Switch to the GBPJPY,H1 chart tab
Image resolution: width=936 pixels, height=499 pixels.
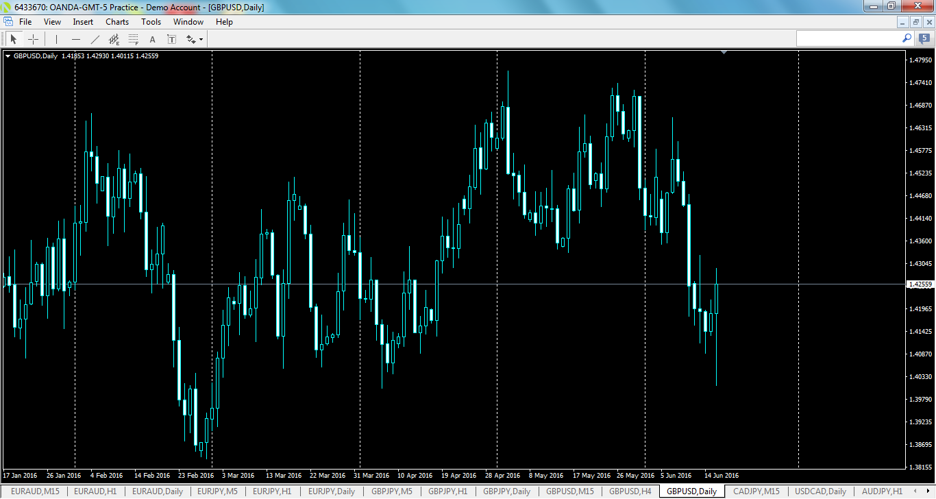(450, 491)
